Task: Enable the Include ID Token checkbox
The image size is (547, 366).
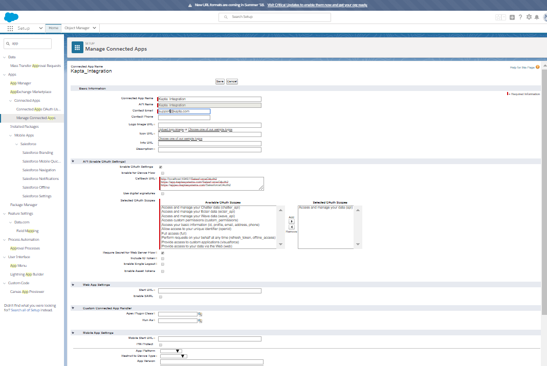Action: pyautogui.click(x=163, y=259)
